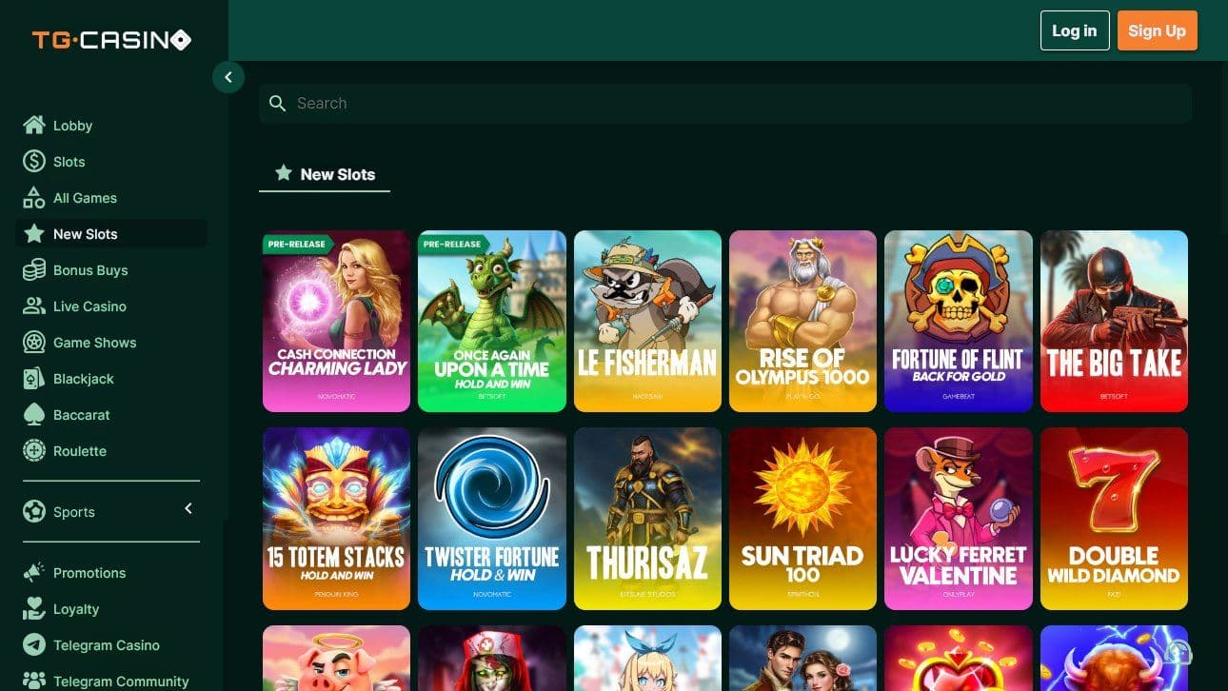
Task: Click the Baccarat spade icon
Action: click(x=33, y=415)
